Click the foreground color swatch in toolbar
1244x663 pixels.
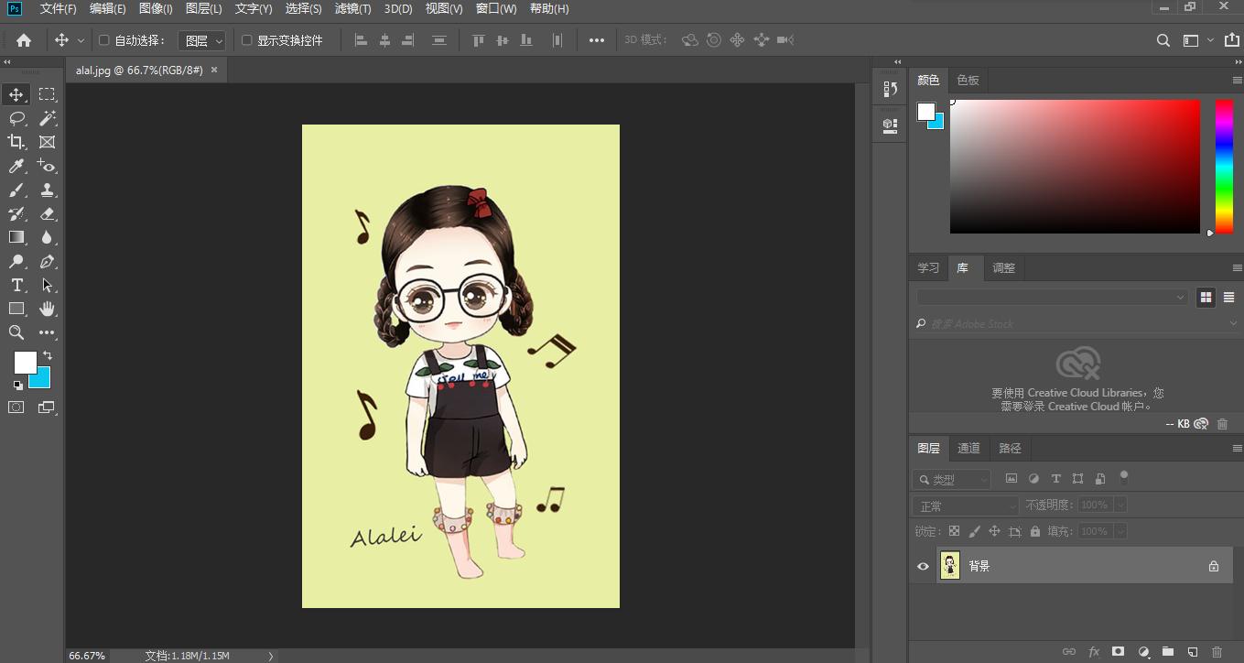(x=23, y=361)
